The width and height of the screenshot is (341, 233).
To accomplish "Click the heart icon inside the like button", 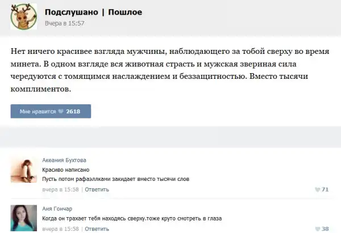I will click(61, 112).
